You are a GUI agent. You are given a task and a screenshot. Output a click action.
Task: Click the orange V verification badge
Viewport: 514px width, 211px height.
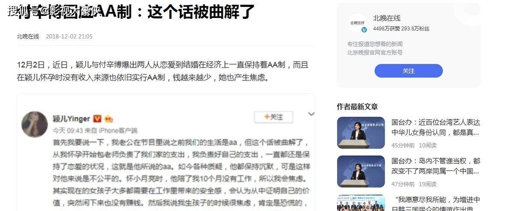pyautogui.click(x=97, y=119)
